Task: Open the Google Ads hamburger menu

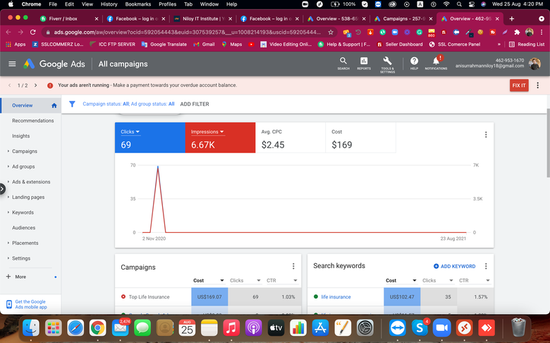Action: pyautogui.click(x=12, y=64)
